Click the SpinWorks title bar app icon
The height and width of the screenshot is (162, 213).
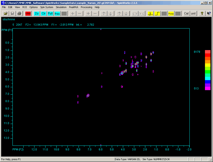(x=3, y=3)
